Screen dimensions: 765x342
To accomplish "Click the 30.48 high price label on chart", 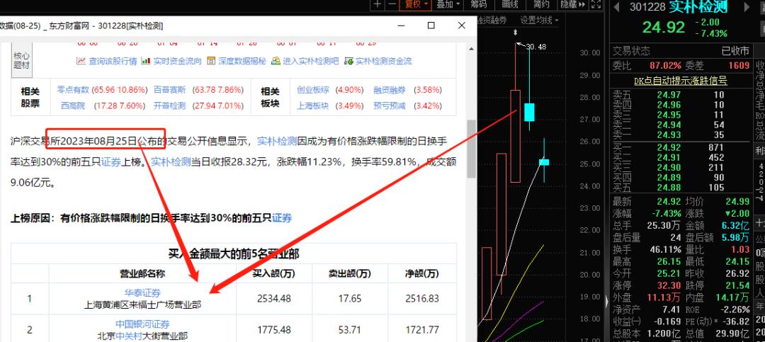I will coord(535,47).
